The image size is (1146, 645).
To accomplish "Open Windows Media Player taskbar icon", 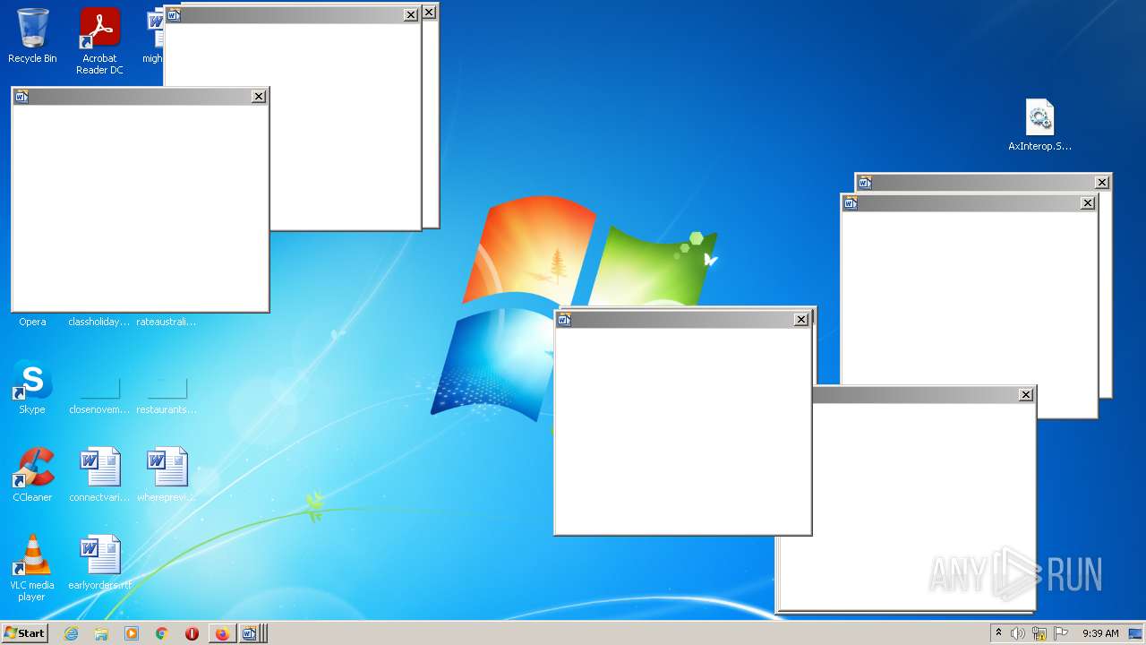I will [132, 633].
